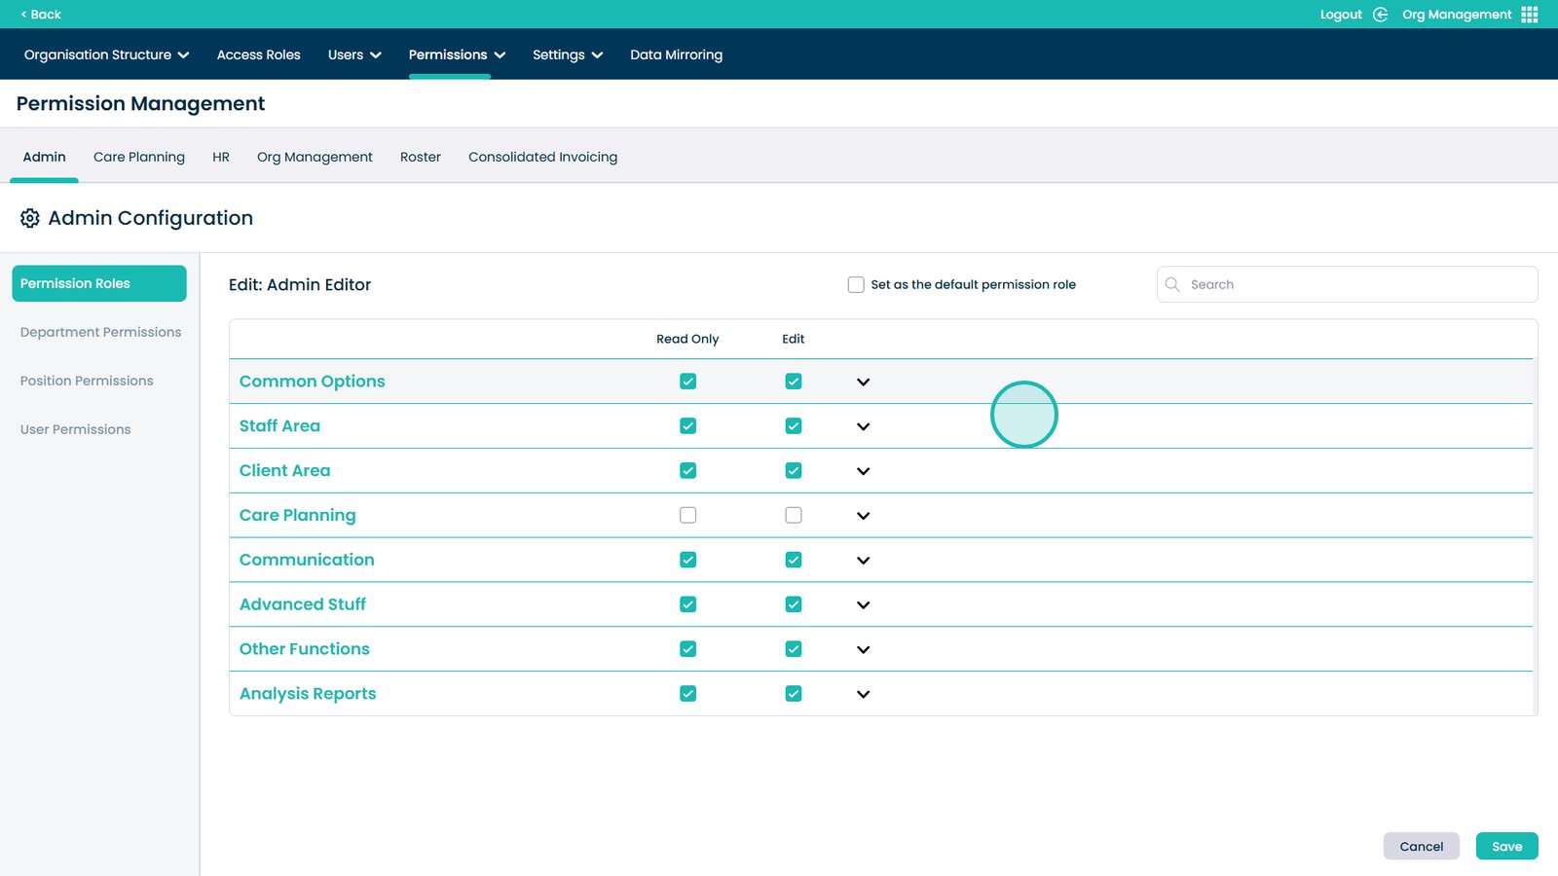Expand the Staff Area row chevron

click(x=863, y=426)
